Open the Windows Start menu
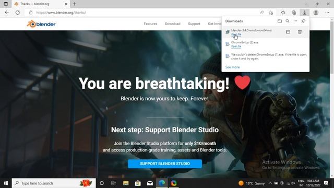 [x=6, y=183]
